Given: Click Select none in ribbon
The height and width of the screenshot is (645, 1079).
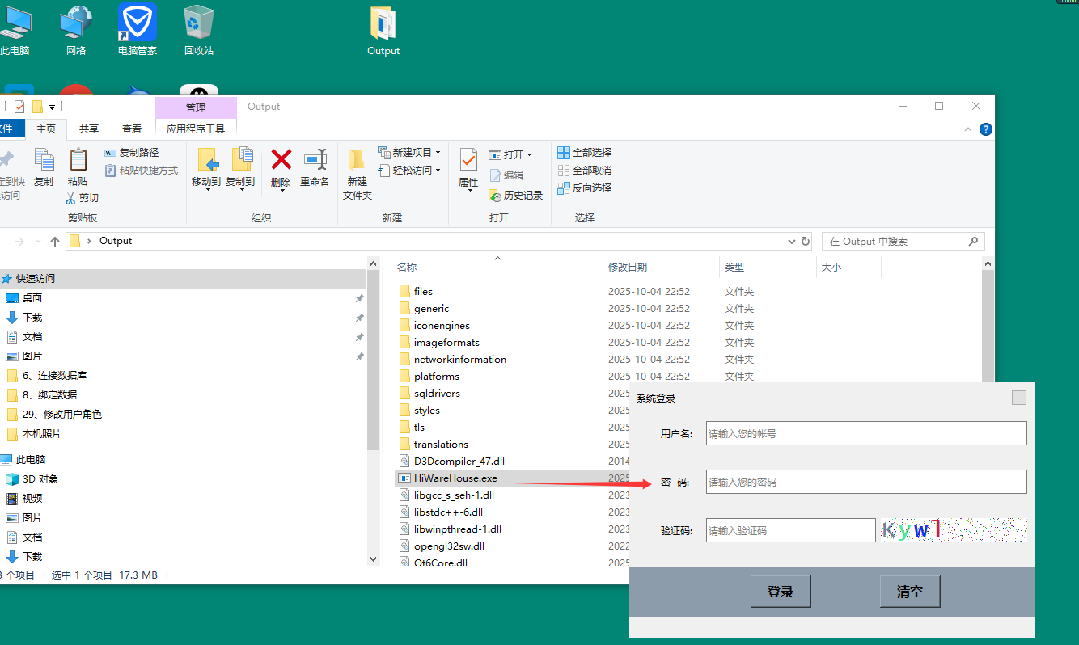Looking at the screenshot, I should tap(584, 171).
